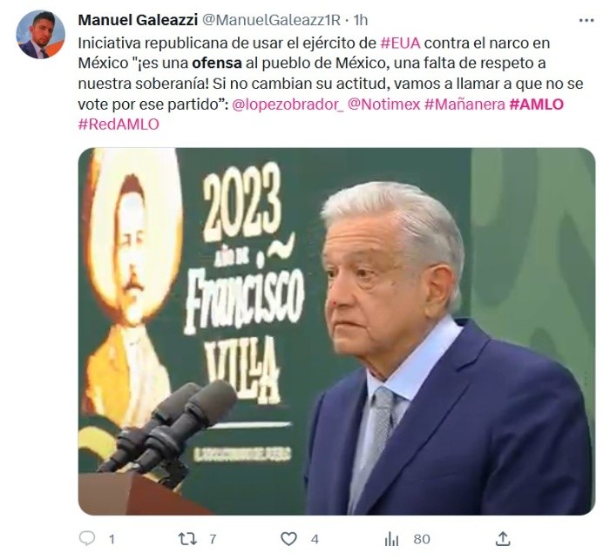Play the embedded press conference video
Image resolution: width=610 pixels, height=559 pixels.
tap(336, 331)
